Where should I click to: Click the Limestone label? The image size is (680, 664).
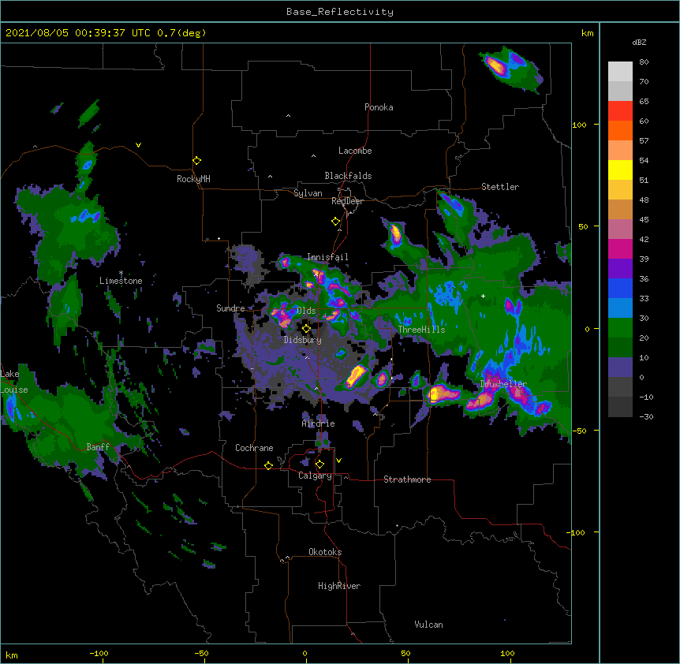pyautogui.click(x=121, y=281)
